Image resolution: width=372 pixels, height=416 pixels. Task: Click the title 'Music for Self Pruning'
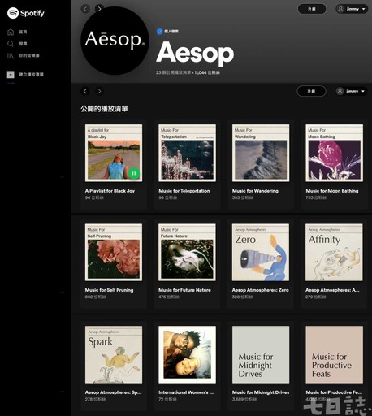tap(109, 290)
